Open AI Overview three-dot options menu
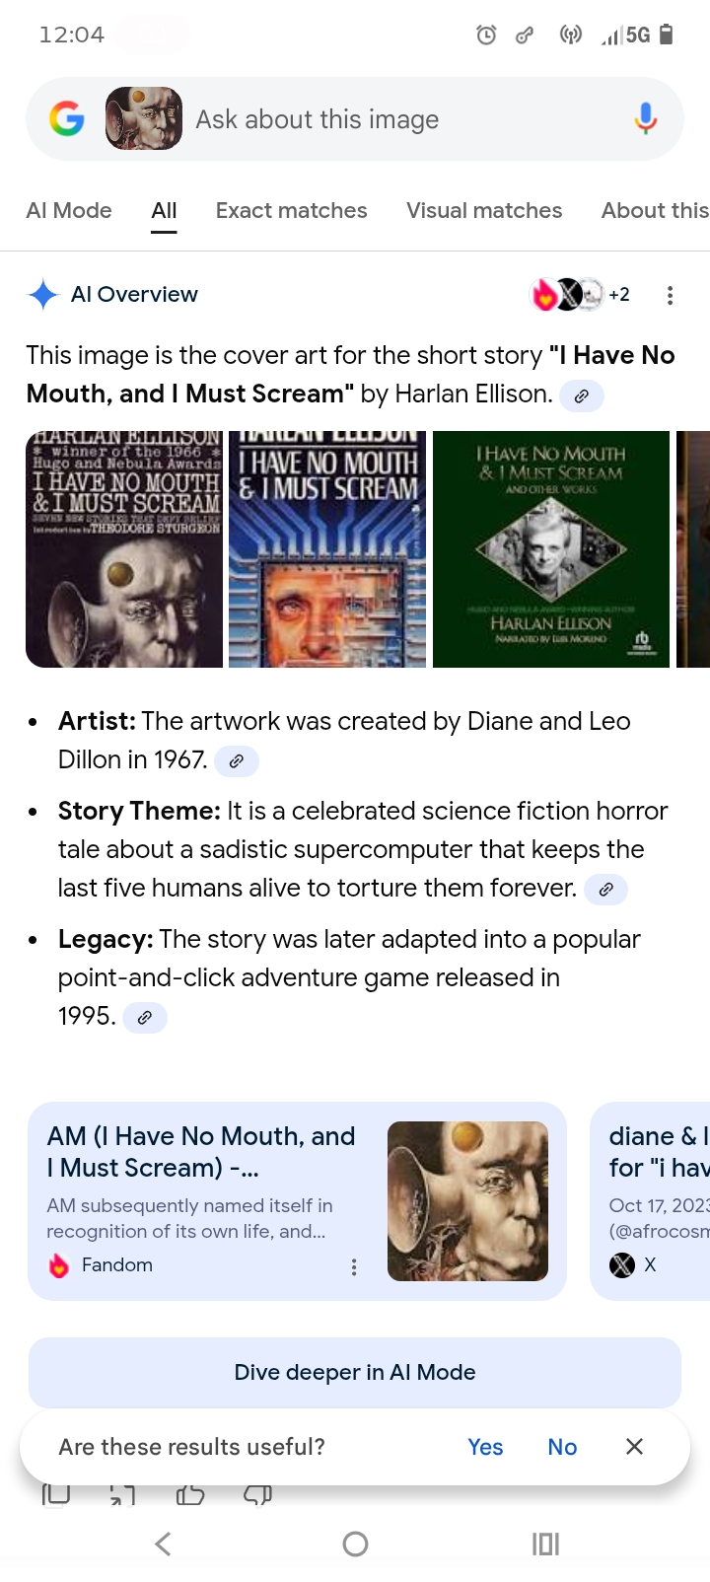The height and width of the screenshot is (1582, 710). pos(670,295)
